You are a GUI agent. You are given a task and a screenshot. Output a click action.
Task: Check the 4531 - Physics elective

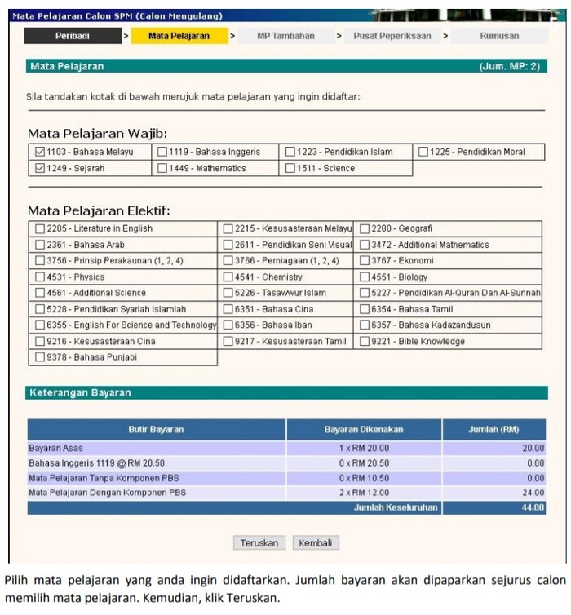pyautogui.click(x=40, y=277)
